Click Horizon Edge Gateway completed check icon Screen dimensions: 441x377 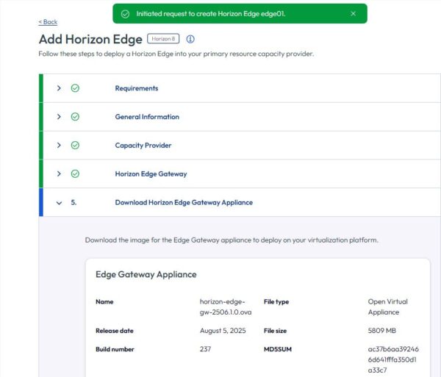(x=75, y=173)
